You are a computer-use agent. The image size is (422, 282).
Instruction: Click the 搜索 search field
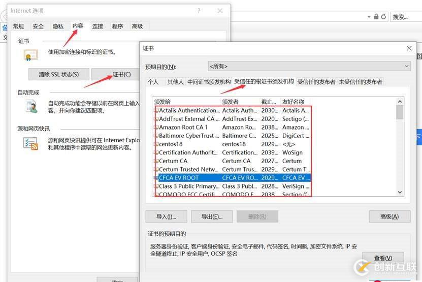[x=406, y=17]
